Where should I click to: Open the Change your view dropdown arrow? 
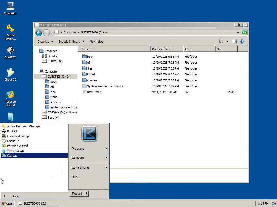(227, 42)
